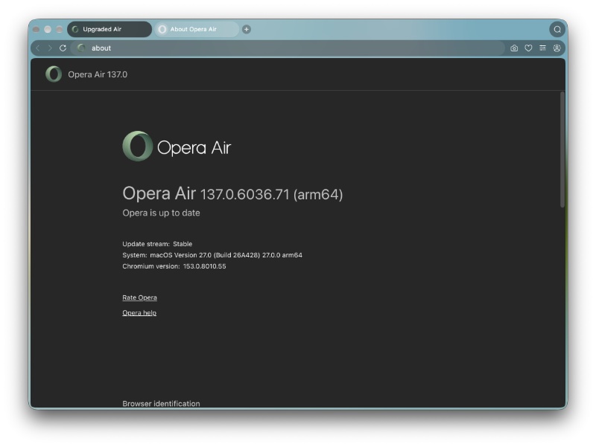Switch to the Upgraded Air tab

110,29
